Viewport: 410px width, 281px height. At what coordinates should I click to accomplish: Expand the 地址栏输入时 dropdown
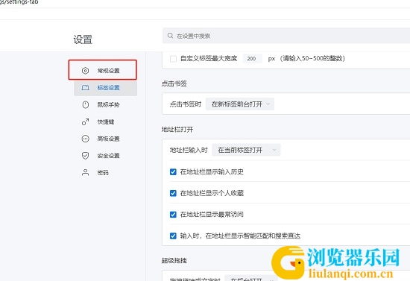[x=246, y=150]
